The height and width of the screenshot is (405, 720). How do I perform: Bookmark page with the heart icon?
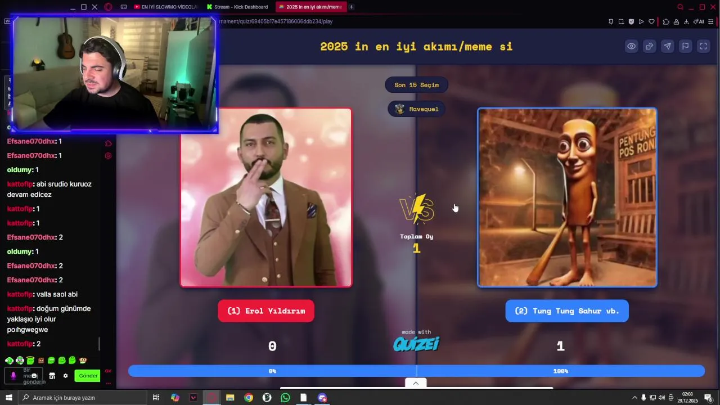pos(651,21)
